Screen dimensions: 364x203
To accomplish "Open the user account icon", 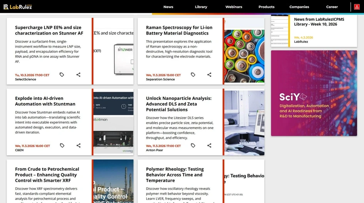I will click(357, 7).
